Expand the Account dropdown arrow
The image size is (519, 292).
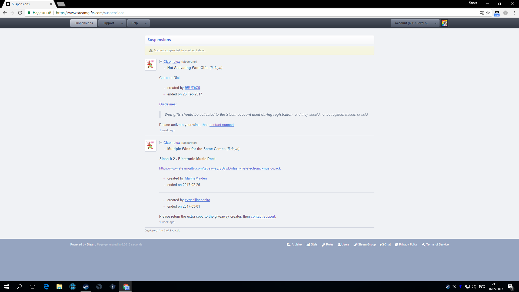pos(435,23)
